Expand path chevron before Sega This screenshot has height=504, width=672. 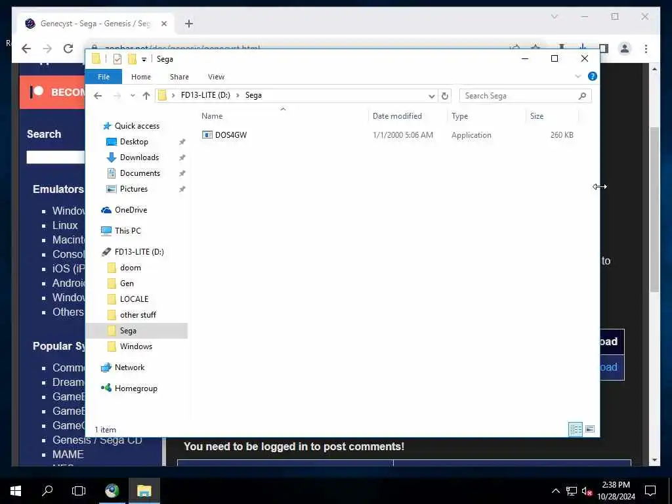[x=238, y=96]
